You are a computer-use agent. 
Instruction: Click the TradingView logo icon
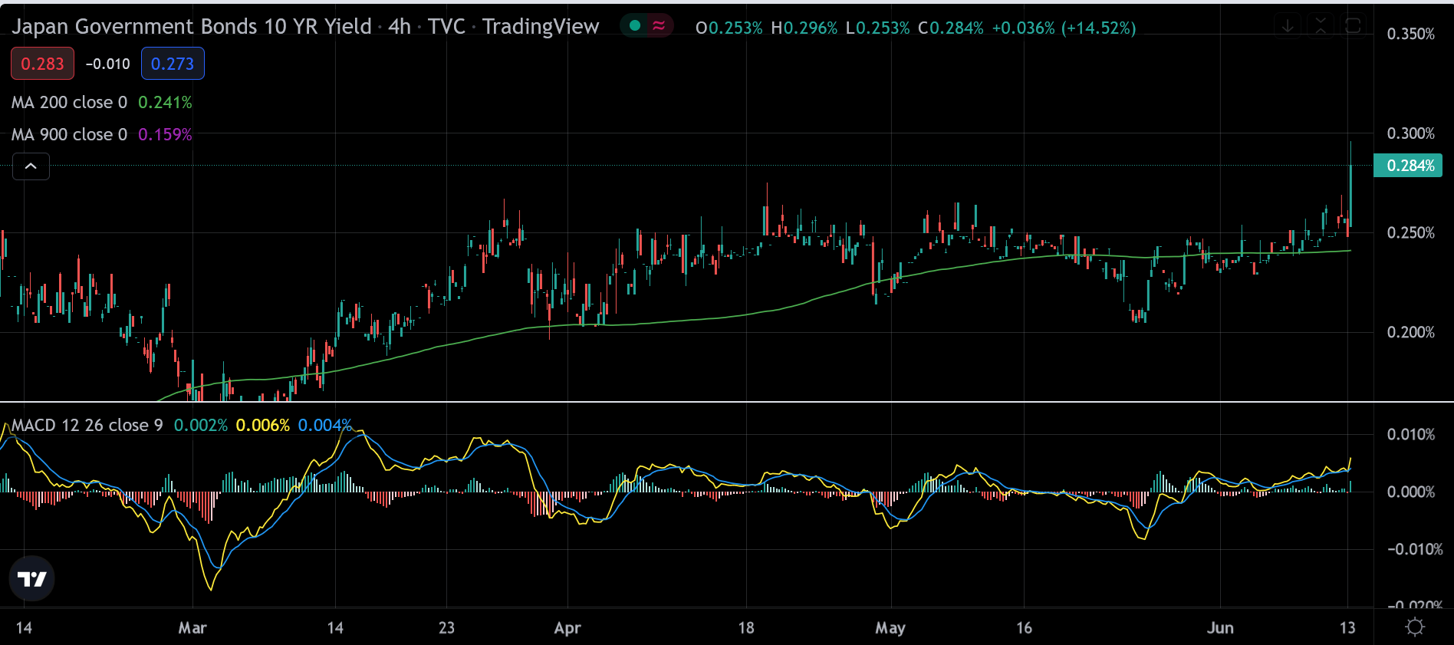32,579
